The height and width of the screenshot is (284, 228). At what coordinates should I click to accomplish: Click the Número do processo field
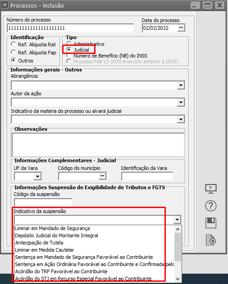coord(70,28)
